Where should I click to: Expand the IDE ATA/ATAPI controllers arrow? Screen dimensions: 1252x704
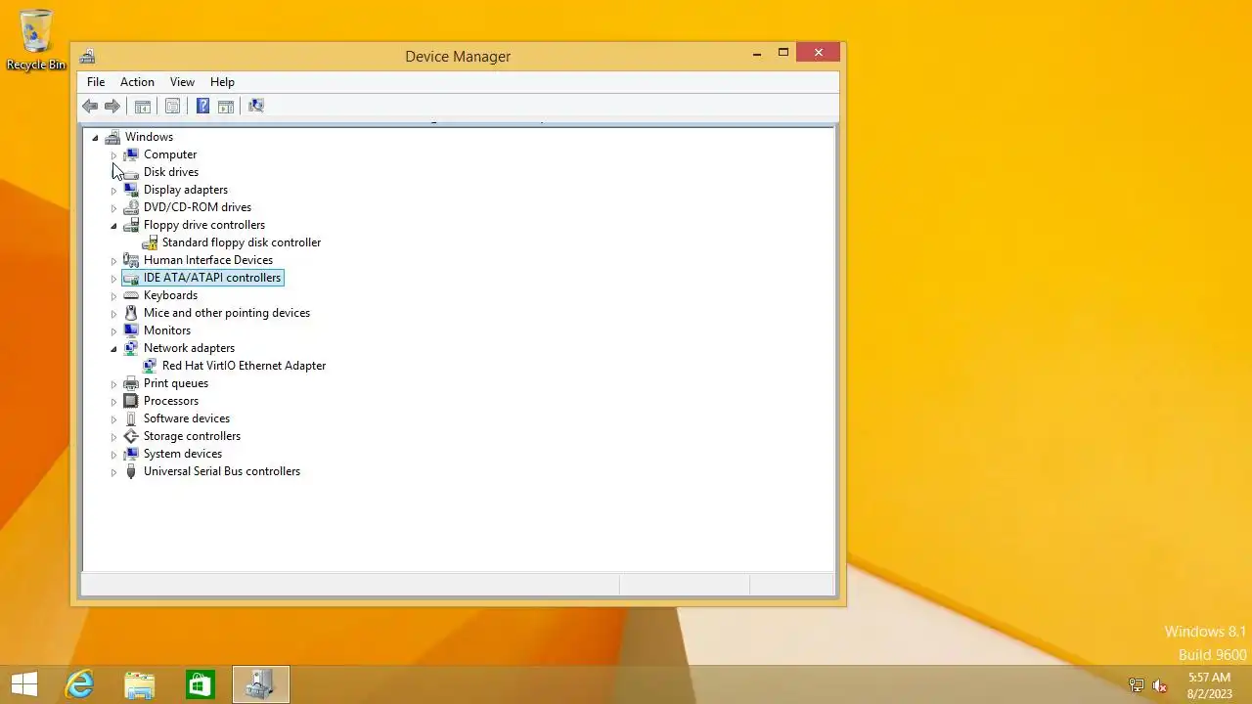(113, 278)
